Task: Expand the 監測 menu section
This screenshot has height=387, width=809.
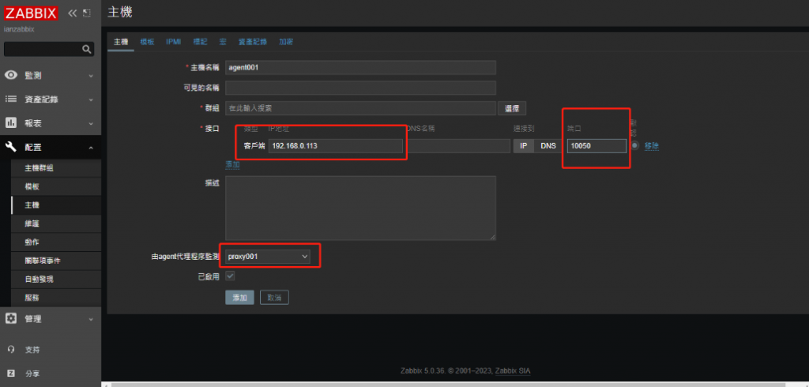Action: 51,75
